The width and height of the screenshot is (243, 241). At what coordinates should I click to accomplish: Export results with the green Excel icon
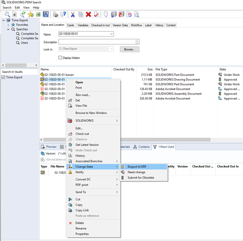[38, 14]
